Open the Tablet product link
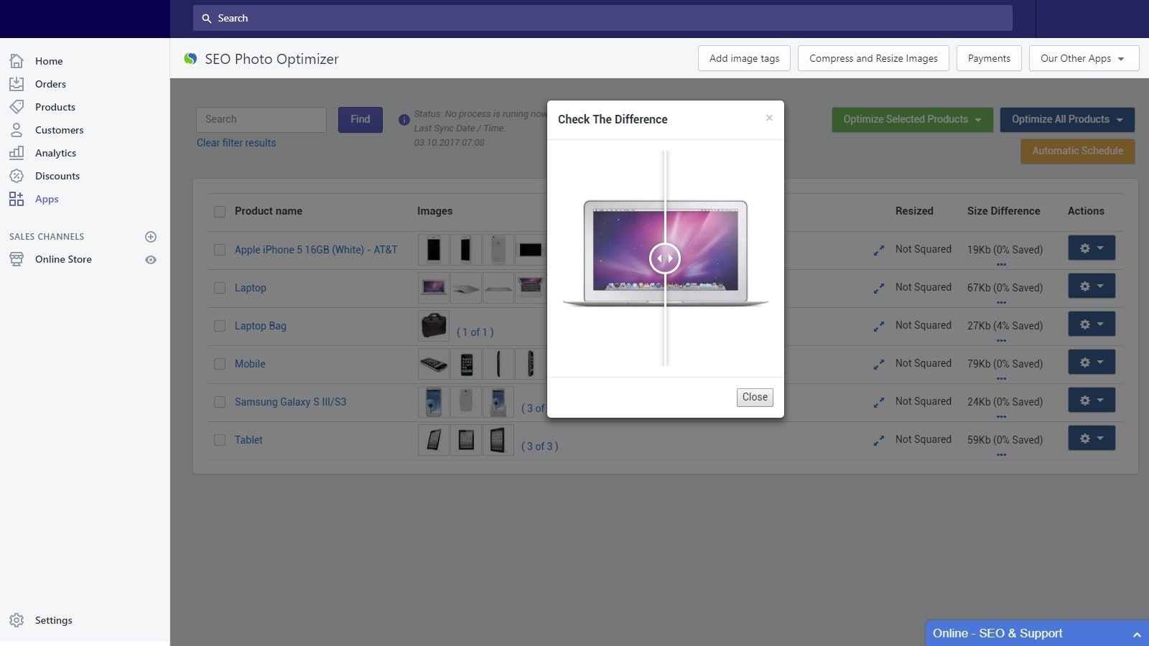Viewport: 1149px width, 646px height. [248, 440]
